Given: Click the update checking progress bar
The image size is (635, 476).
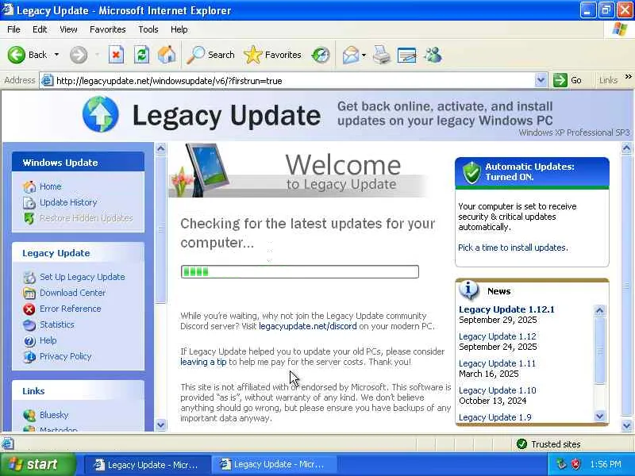Looking at the screenshot, I should coord(300,271).
